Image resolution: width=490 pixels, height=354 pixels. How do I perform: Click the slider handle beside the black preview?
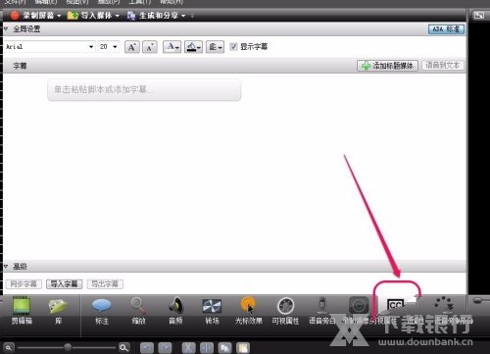(x=477, y=300)
